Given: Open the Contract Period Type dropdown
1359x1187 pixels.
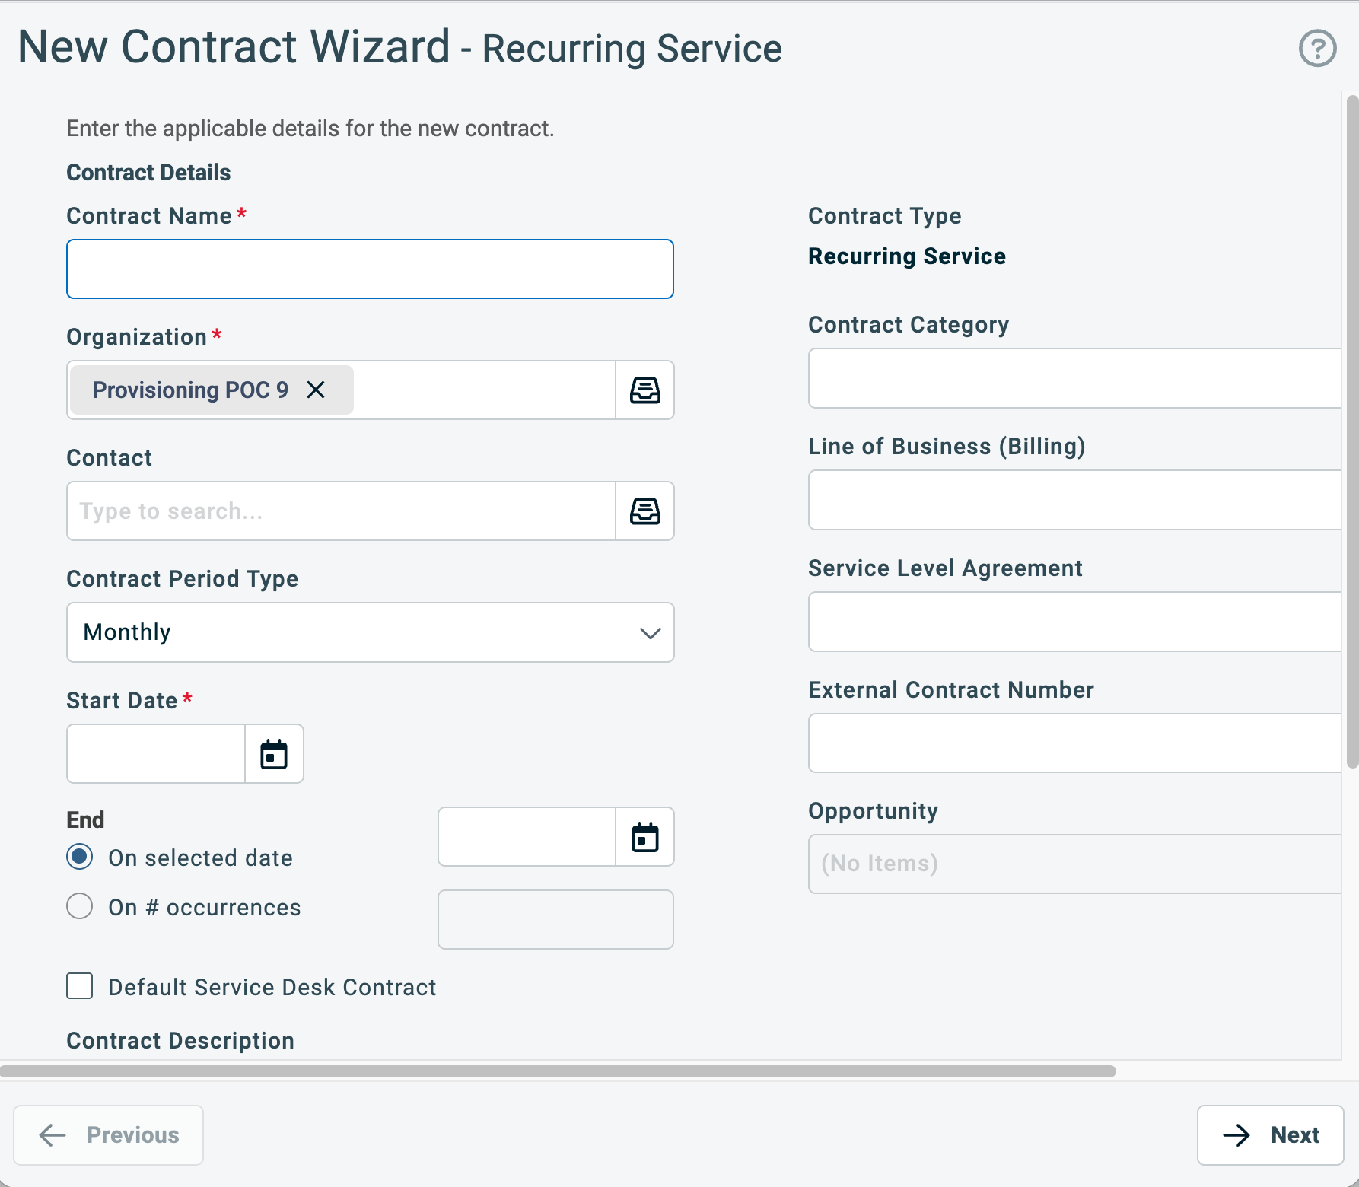Looking at the screenshot, I should (370, 632).
